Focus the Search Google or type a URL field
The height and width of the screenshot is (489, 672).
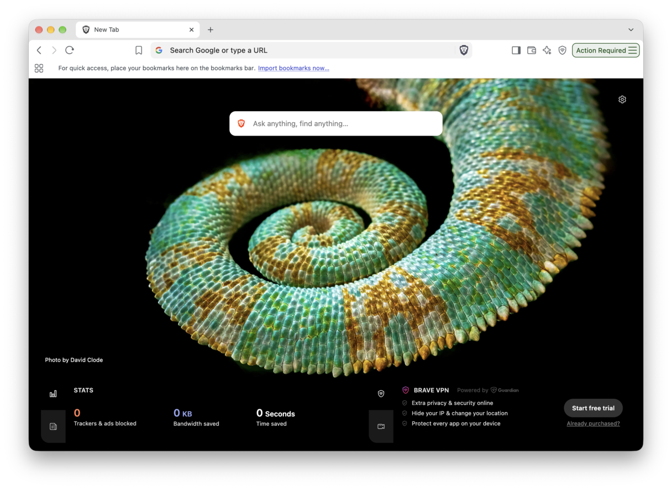click(311, 50)
